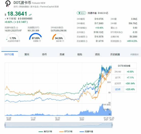Toggle BTC价格 legend series
Screen dimensions: 141x134
66,131
